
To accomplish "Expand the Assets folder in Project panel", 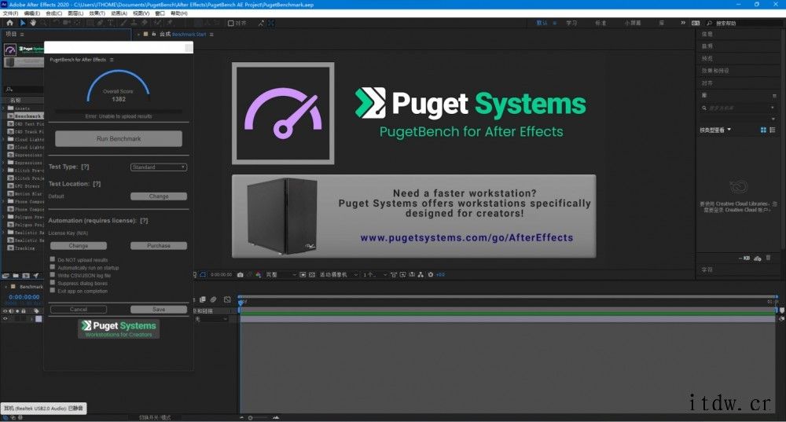I will click(x=5, y=108).
